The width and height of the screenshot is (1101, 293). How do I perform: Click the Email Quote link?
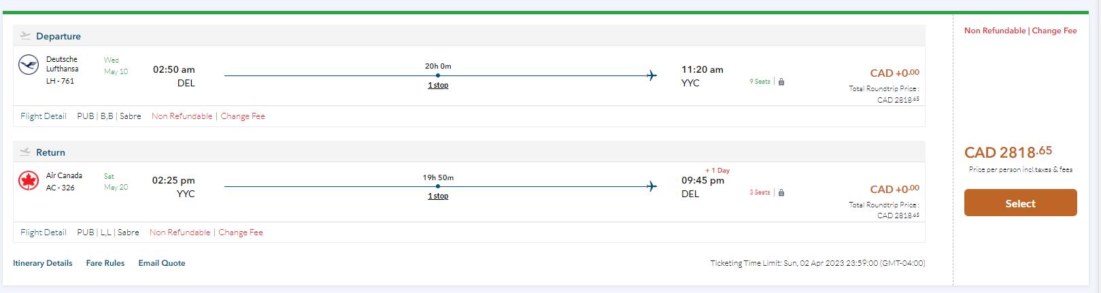click(x=162, y=263)
